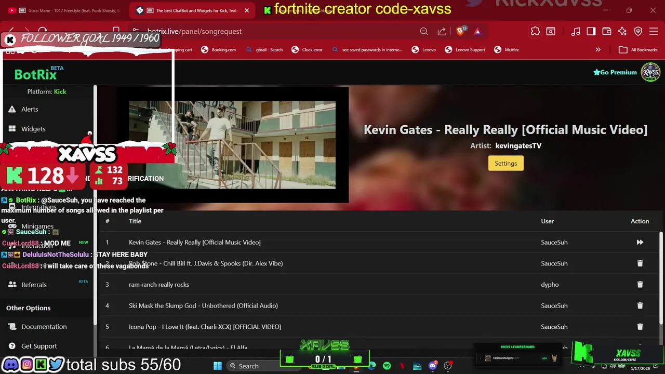
Task: Open the Brave VPN shield icon
Action: point(639,31)
